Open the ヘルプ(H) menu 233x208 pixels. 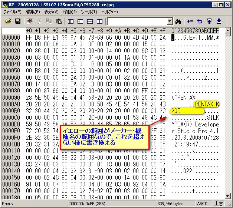tap(109, 12)
